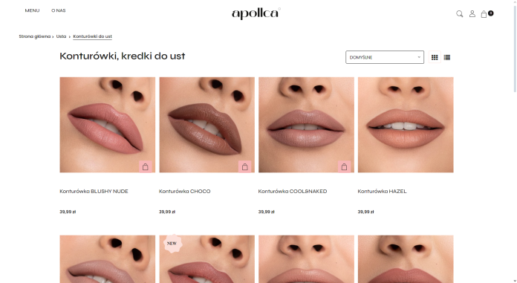Switch to list view layout
Screen dimensions: 517x283
pos(446,57)
